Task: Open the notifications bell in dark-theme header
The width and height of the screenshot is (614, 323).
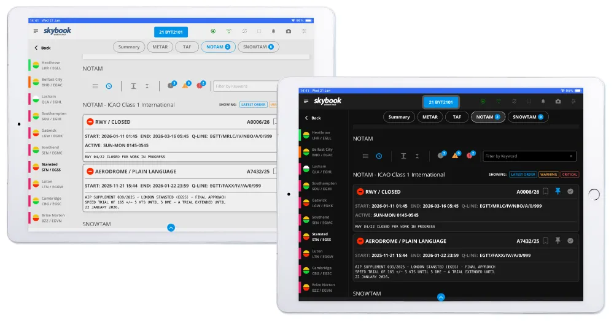Action: click(542, 101)
